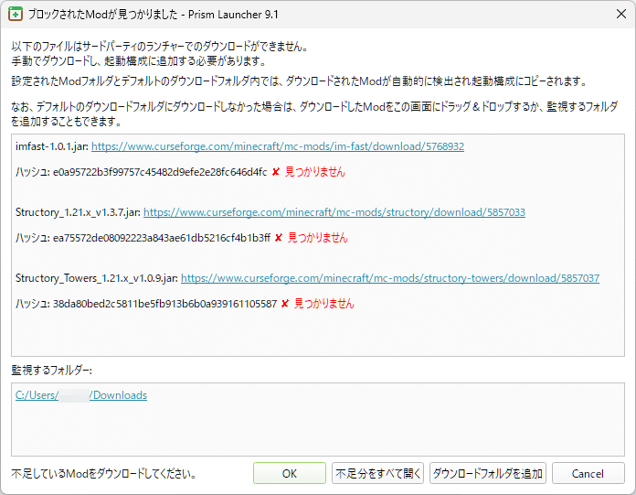This screenshot has height=495, width=636.
Task: Select the imfast-1.0.1.jar file name text
Action: [x=52, y=146]
